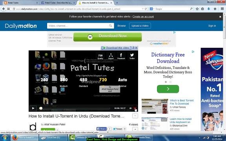Click the Facebook Share button below video
This screenshot has width=226, height=141.
tap(102, 129)
